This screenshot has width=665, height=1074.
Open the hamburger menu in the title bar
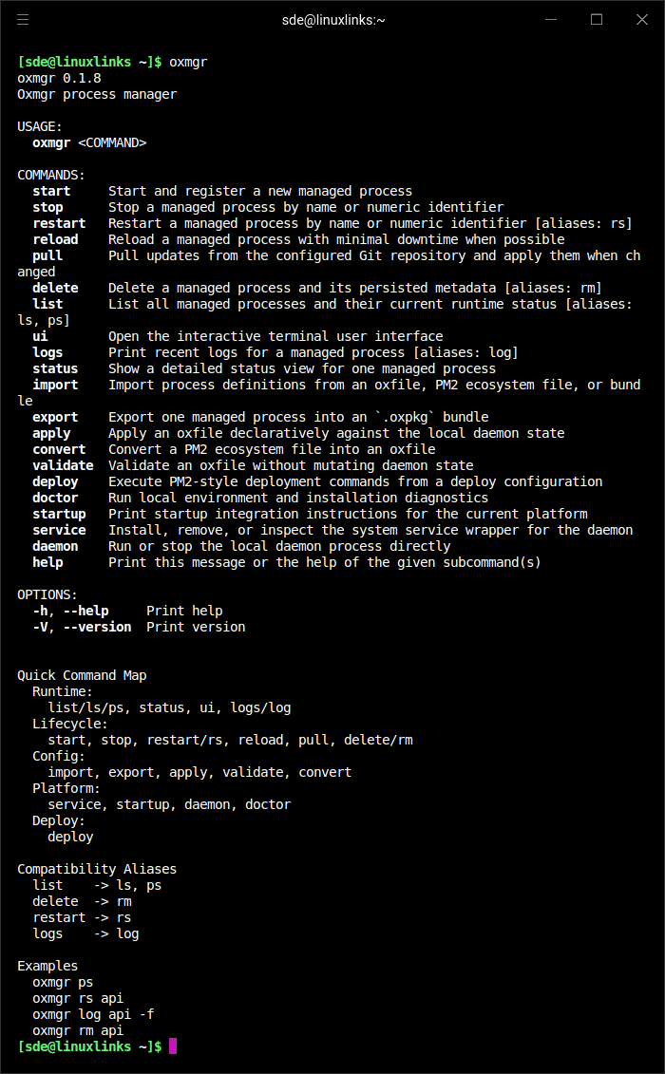pos(23,19)
